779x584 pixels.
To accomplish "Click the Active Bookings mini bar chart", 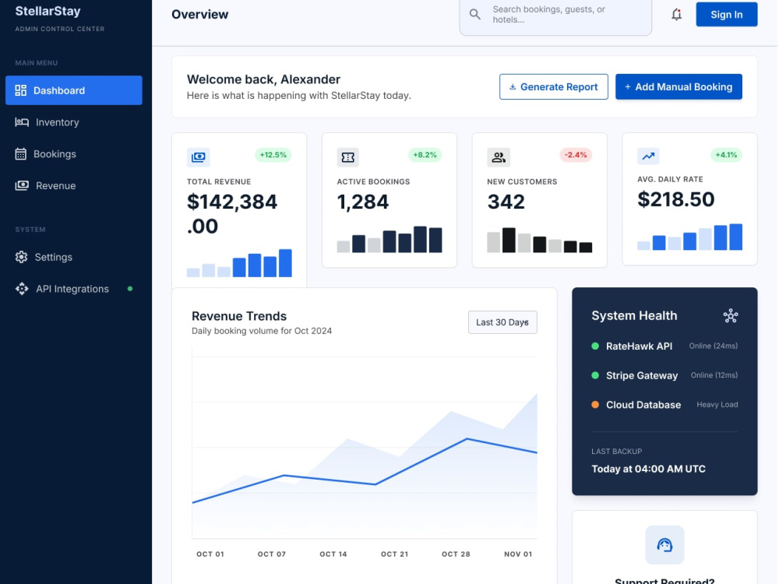I will (x=389, y=239).
